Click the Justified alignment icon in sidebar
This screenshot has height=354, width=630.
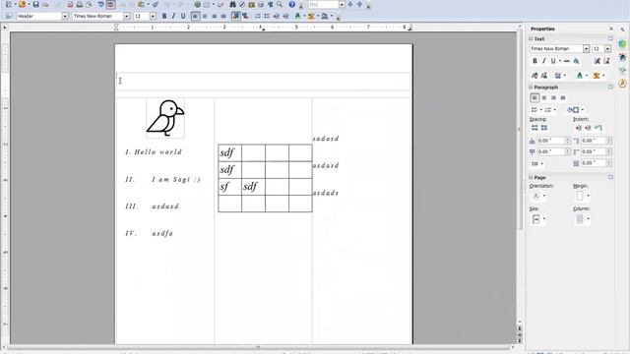[563, 98]
